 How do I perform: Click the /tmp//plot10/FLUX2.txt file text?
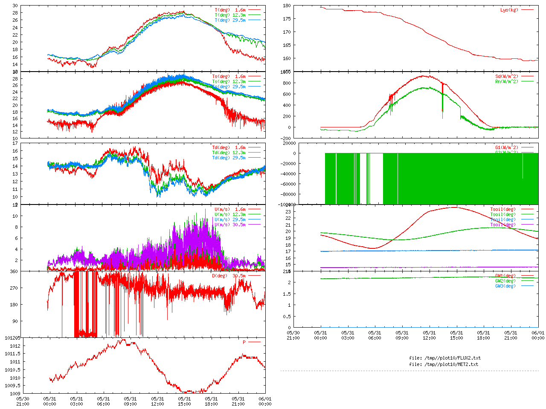click(444, 358)
